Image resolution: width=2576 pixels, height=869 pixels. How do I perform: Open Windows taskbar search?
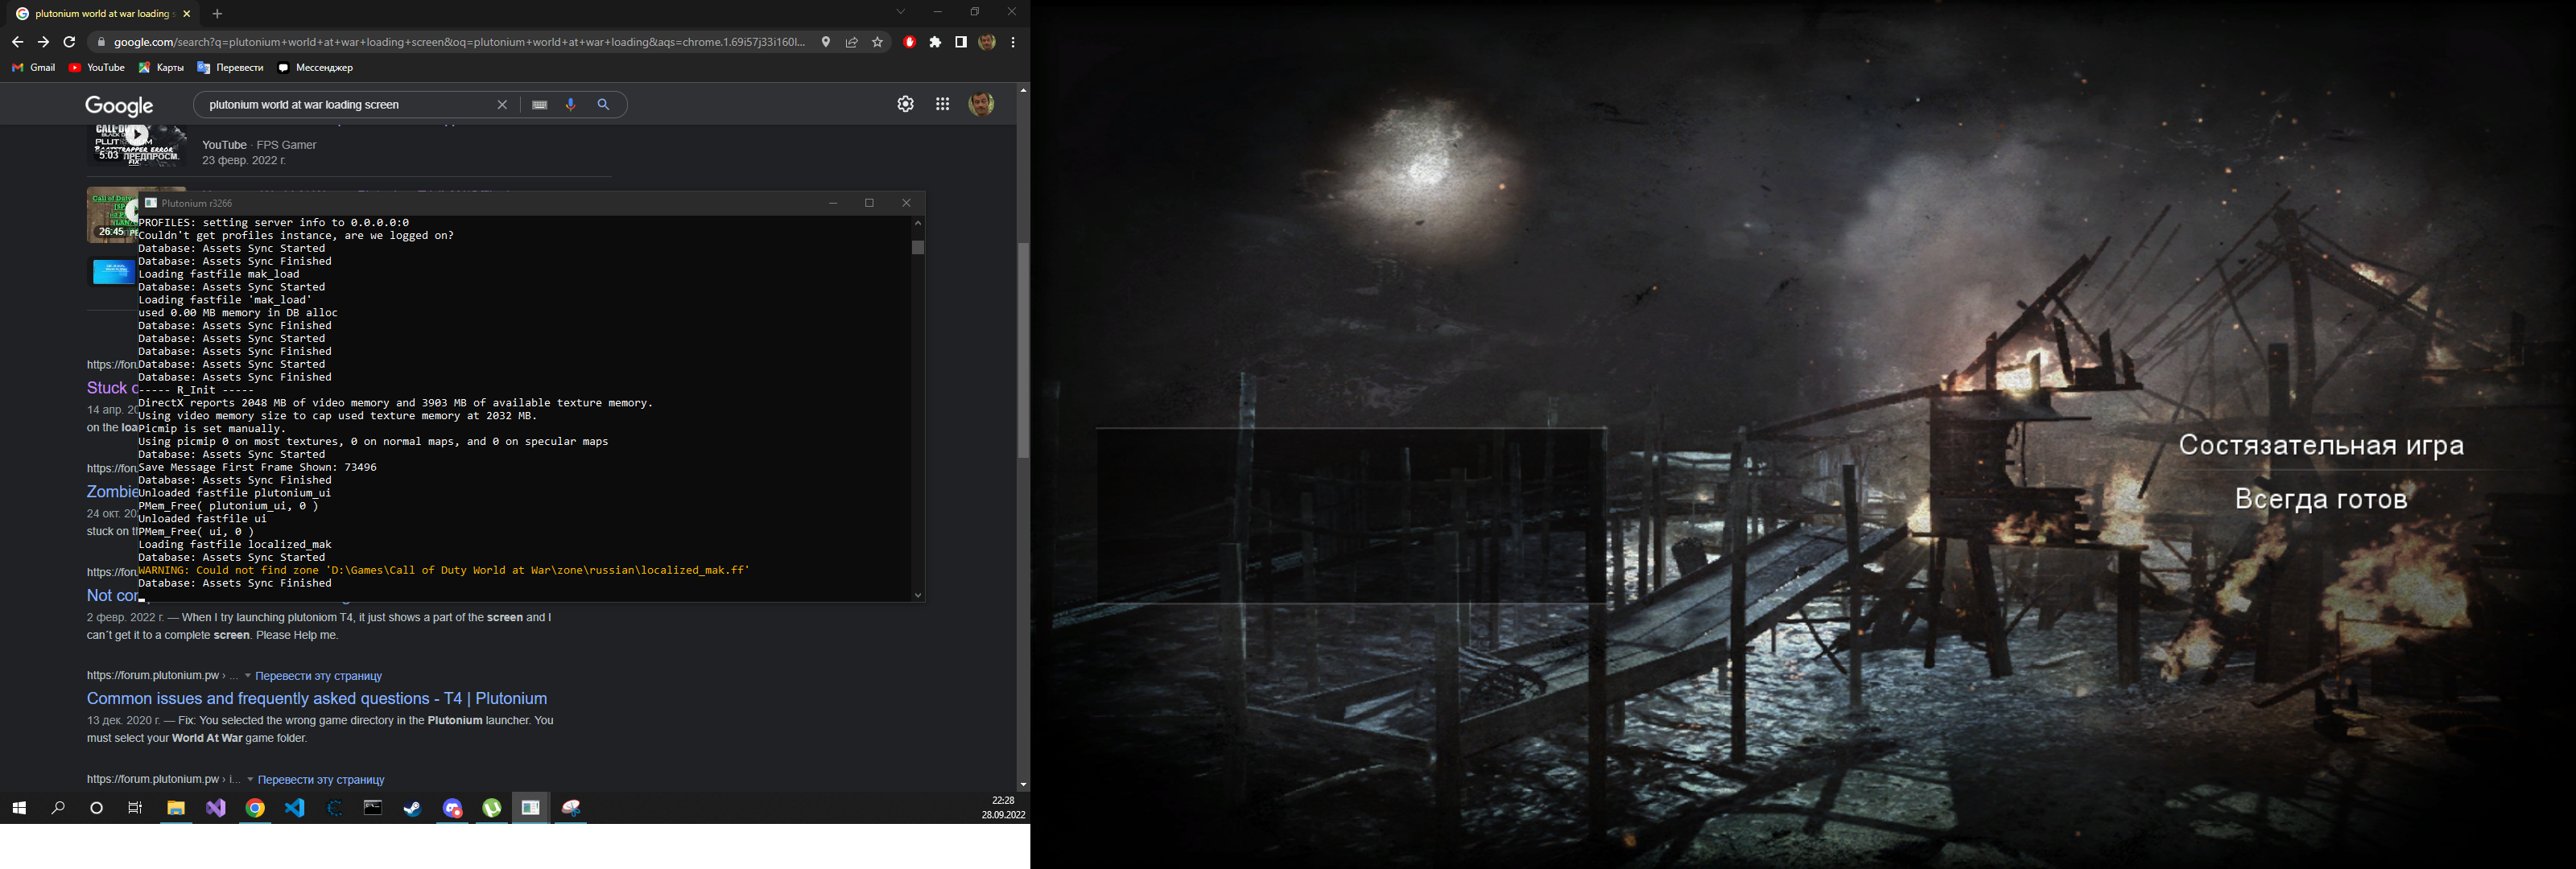pos(58,808)
